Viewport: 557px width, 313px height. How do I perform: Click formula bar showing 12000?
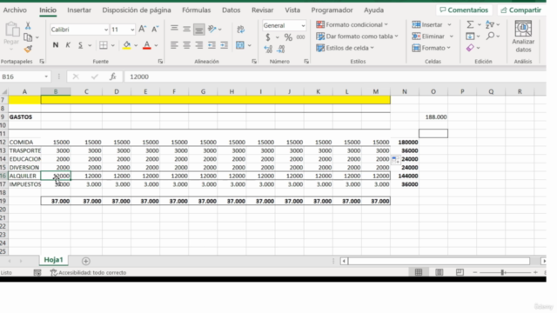pyautogui.click(x=334, y=77)
